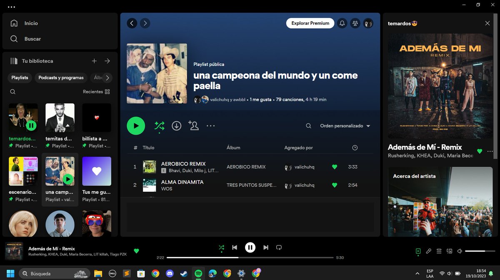The height and width of the screenshot is (280, 500).
Task: Close the temardos now playing panel
Action: tap(487, 23)
